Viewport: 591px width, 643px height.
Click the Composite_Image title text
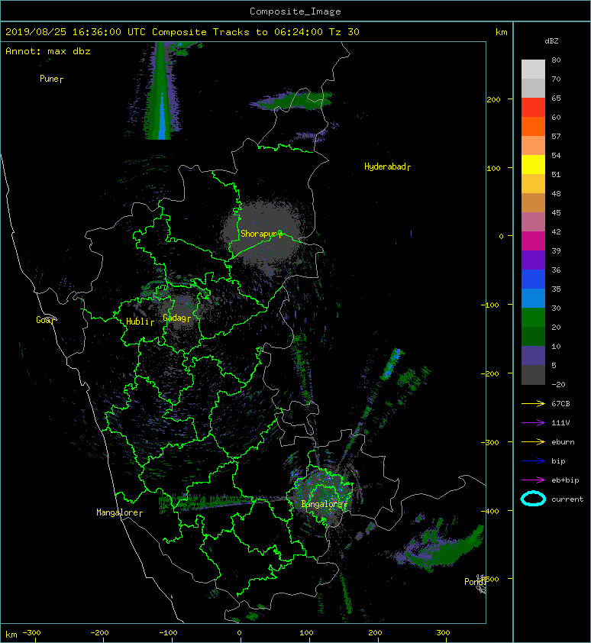(x=295, y=11)
